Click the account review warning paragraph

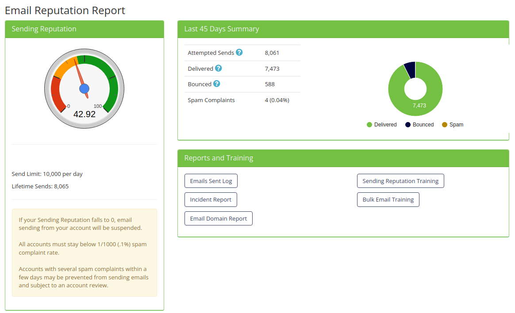[x=84, y=277]
